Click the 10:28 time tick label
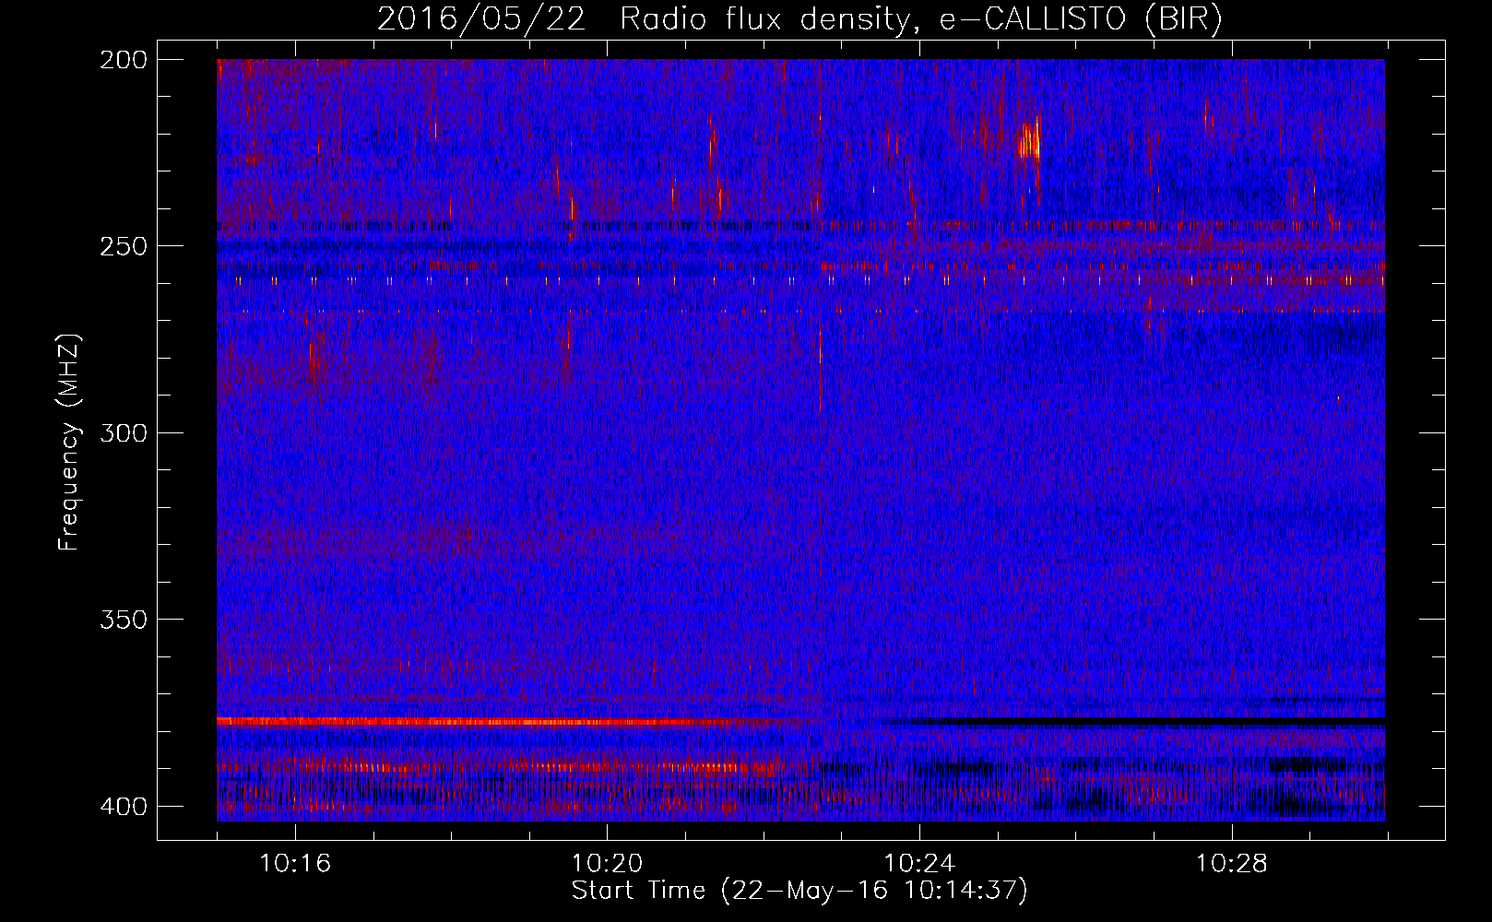The height and width of the screenshot is (922, 1492). (1232, 864)
